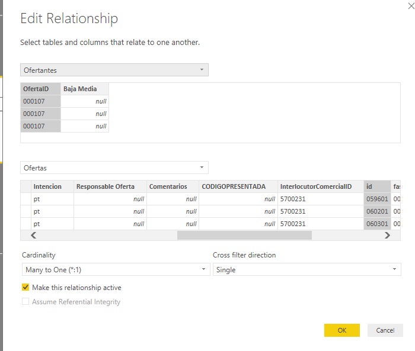Click the id cell 060301
This screenshot has height=351, width=415.
[x=377, y=224]
